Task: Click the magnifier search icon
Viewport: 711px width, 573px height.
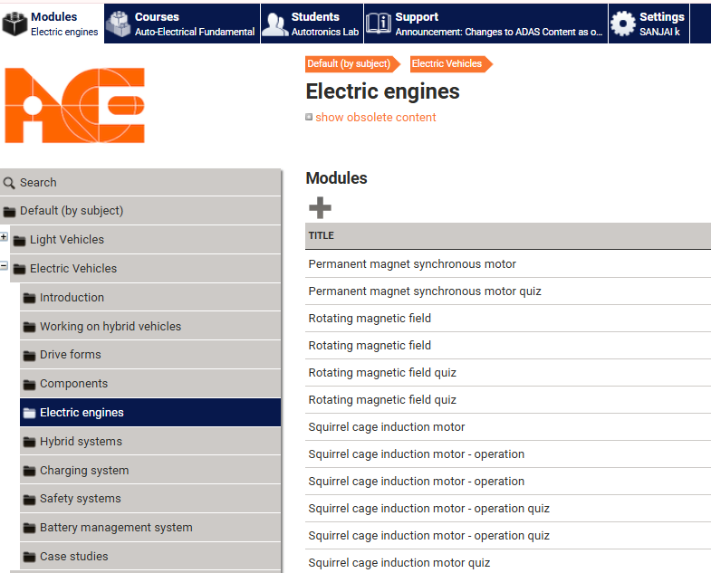Action: tap(9, 183)
